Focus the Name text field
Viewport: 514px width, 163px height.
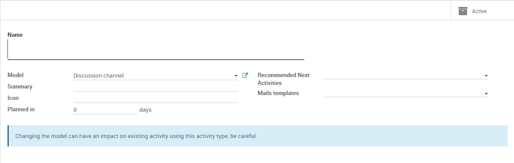coord(156,50)
